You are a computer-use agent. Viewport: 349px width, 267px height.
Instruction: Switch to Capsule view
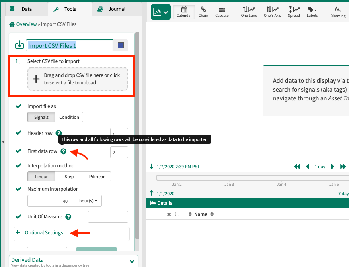[x=222, y=12]
